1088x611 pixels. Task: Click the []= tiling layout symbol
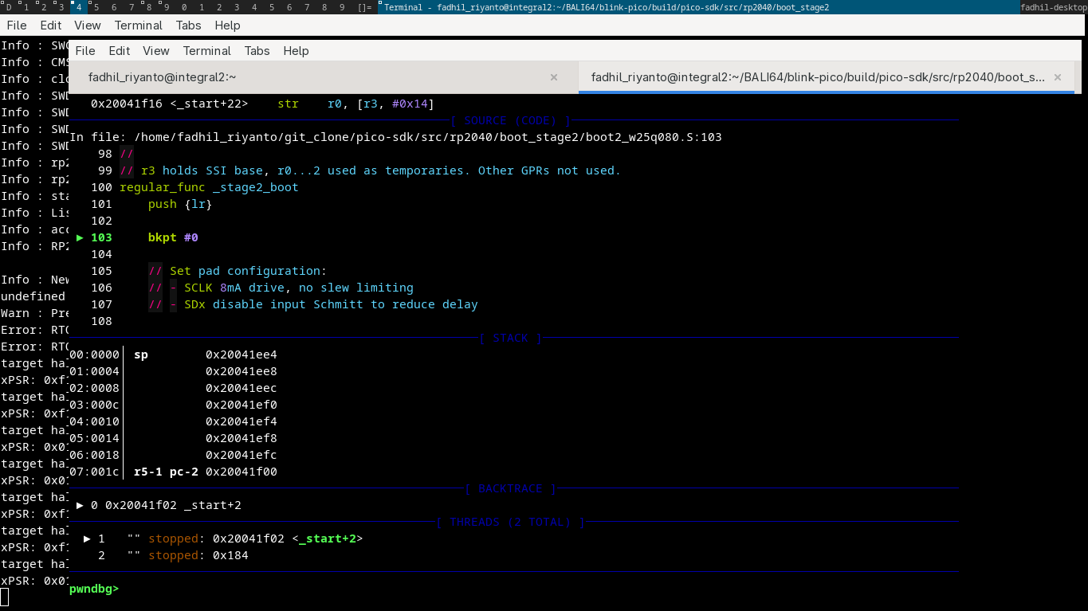point(364,7)
